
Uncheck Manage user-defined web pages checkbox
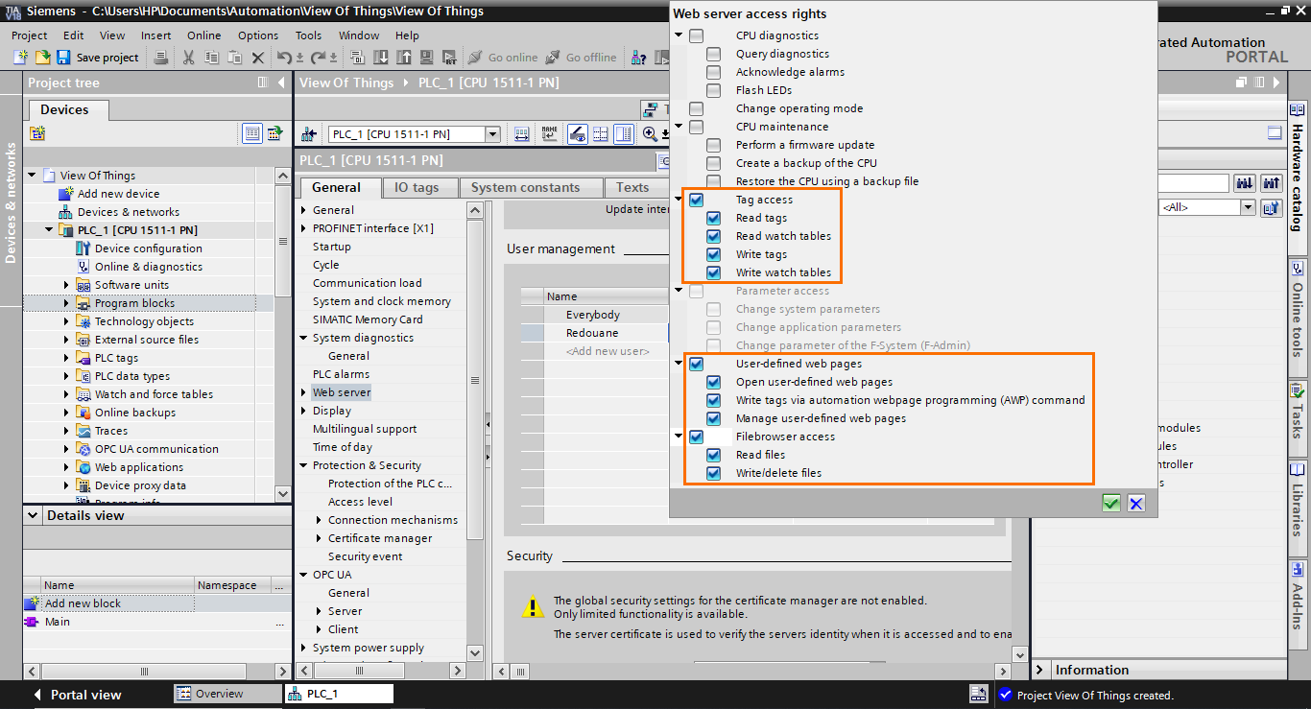[714, 418]
